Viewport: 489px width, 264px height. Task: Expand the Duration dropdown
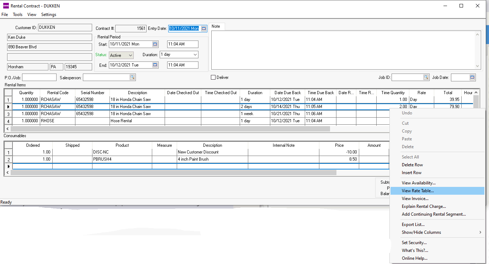coord(195,55)
